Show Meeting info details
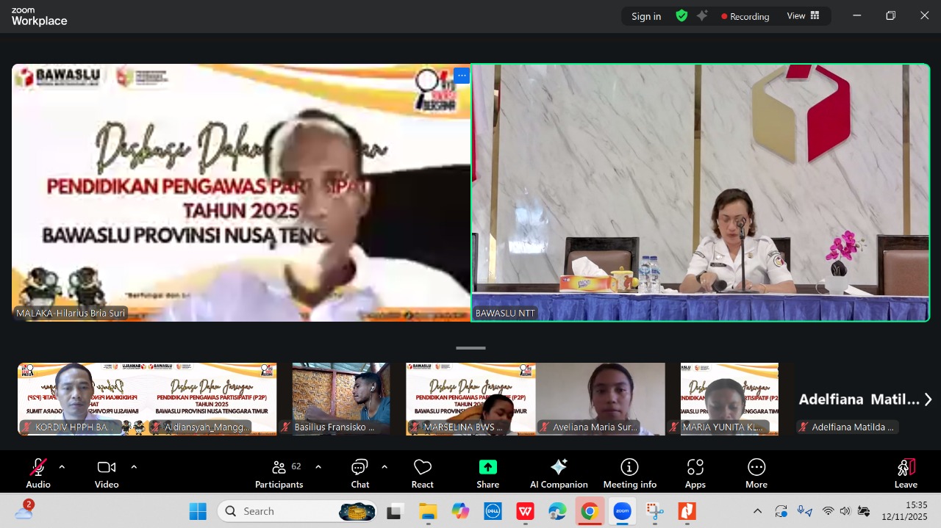This screenshot has width=941, height=528. pyautogui.click(x=629, y=473)
